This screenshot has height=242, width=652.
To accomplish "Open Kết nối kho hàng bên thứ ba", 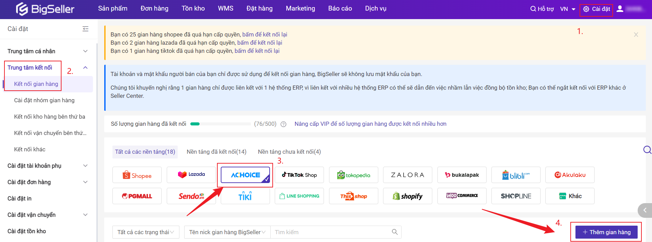I will (50, 117).
